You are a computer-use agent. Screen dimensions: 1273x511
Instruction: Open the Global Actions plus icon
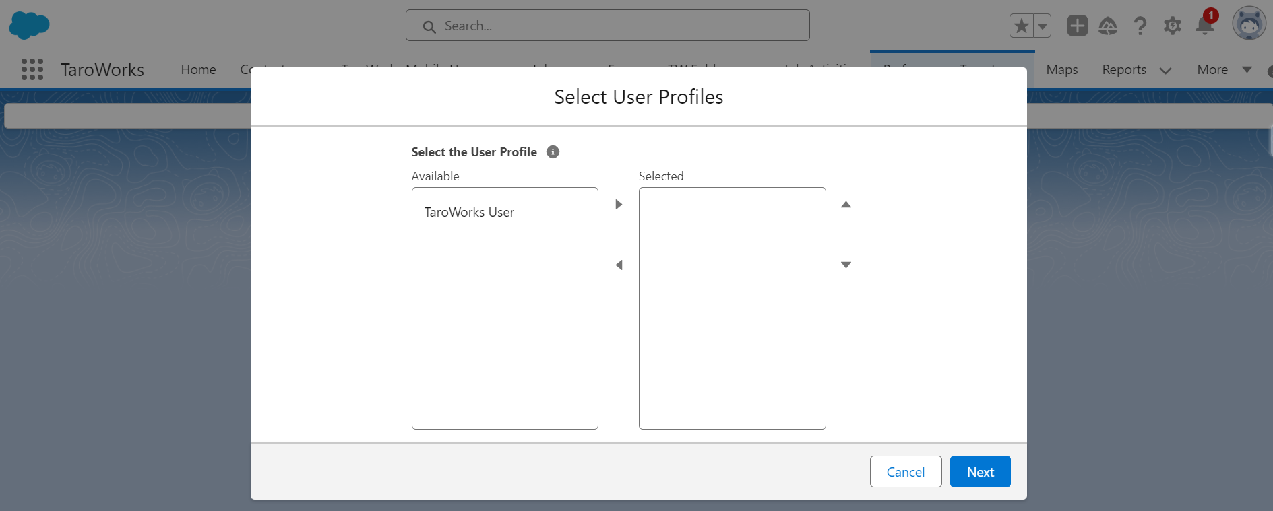click(x=1077, y=26)
